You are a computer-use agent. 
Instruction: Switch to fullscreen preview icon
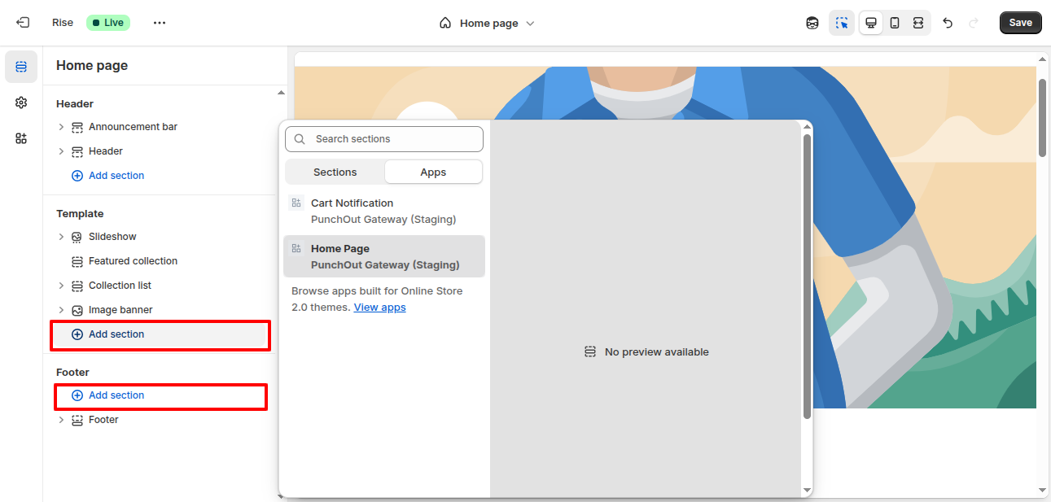pyautogui.click(x=918, y=23)
